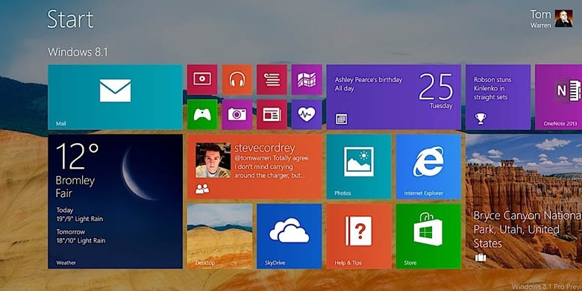The image size is (582, 291).
Task: Launch the SkyDrive tile
Action: point(290,236)
